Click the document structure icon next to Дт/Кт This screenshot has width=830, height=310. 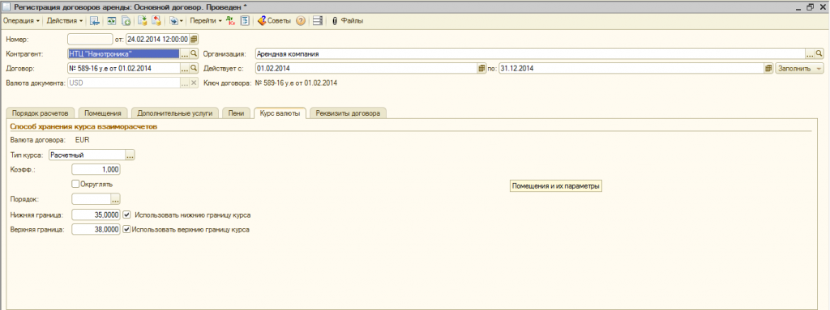pos(245,20)
